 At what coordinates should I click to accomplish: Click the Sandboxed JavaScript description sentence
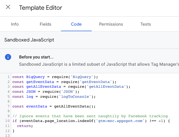point(99,64)
